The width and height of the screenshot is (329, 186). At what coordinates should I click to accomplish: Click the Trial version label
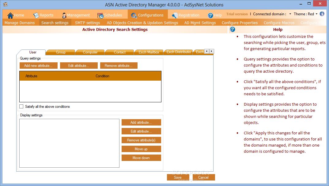click(237, 14)
